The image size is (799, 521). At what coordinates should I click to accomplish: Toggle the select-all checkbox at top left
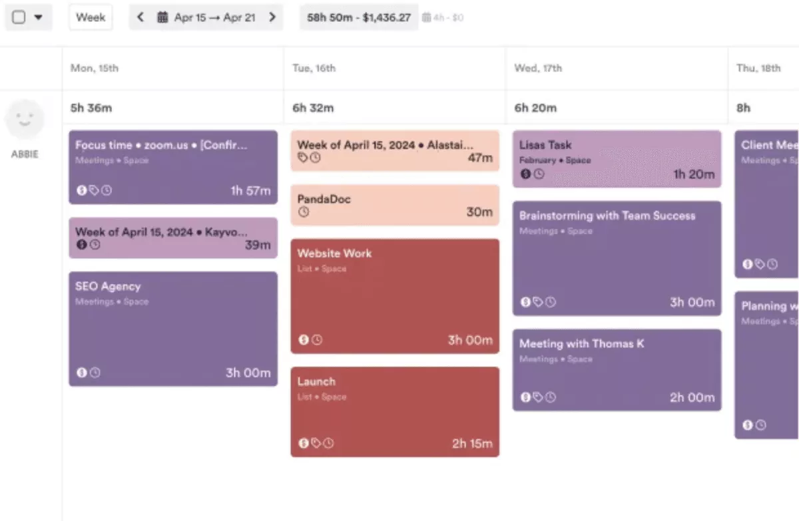click(x=19, y=17)
